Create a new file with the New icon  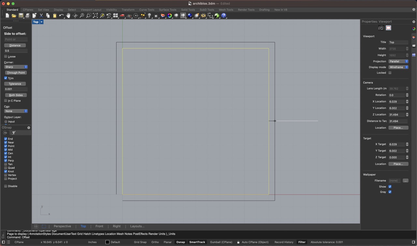click(7, 16)
